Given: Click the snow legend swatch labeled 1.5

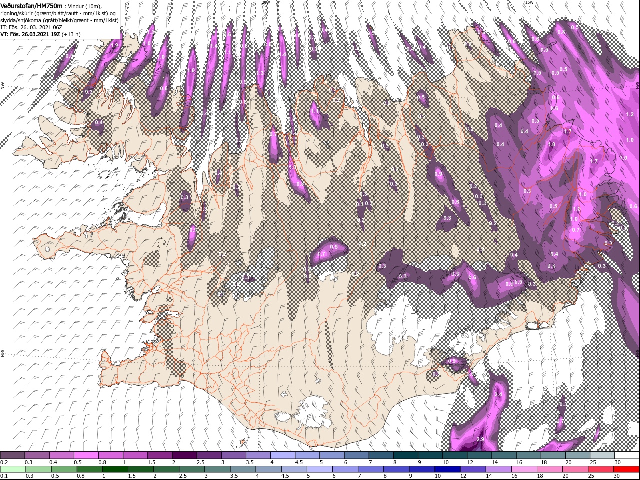Looking at the screenshot, I should [159, 455].
